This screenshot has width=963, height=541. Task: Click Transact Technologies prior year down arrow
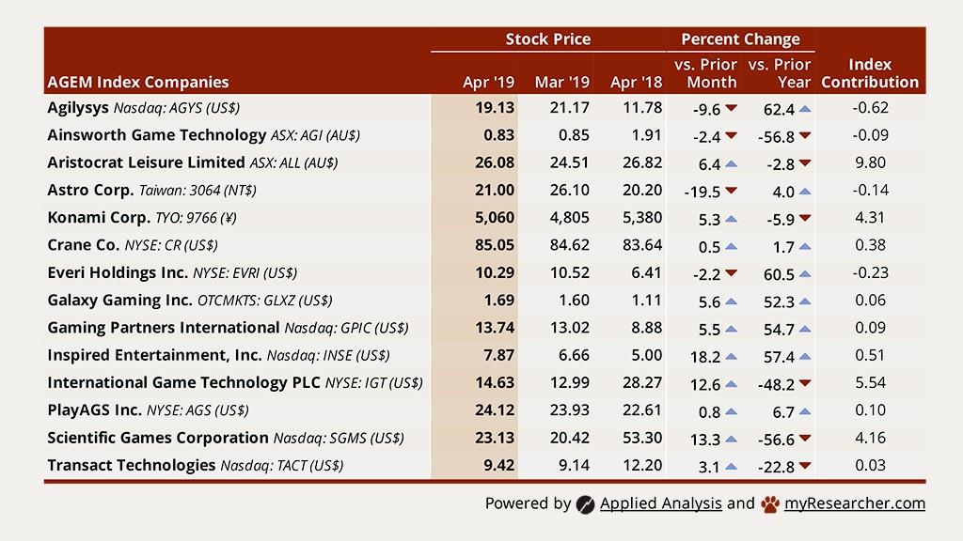(805, 466)
